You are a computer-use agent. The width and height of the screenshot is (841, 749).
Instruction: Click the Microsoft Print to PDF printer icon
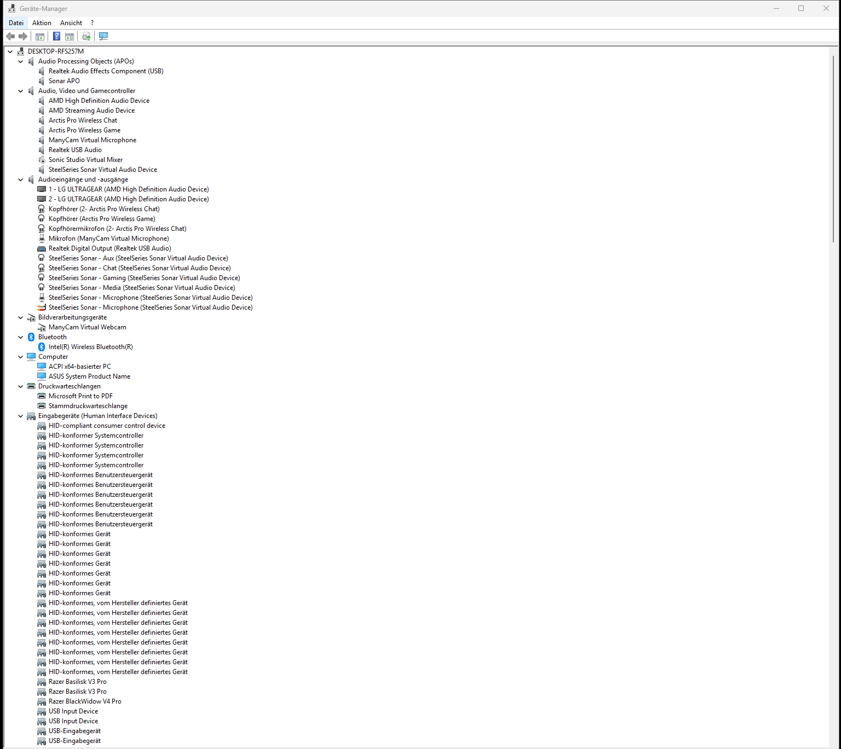coord(42,396)
